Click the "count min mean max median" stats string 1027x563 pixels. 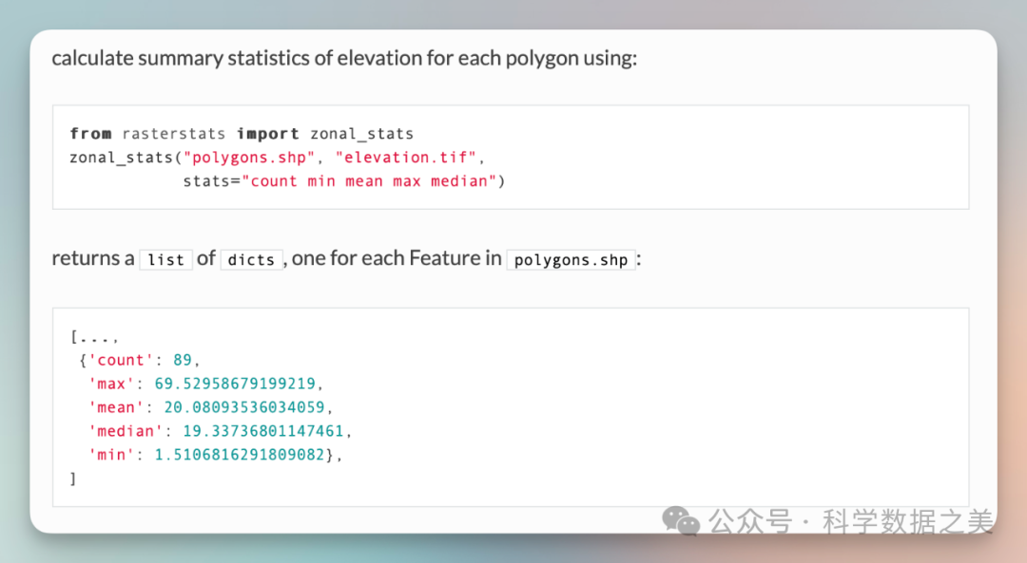373,181
